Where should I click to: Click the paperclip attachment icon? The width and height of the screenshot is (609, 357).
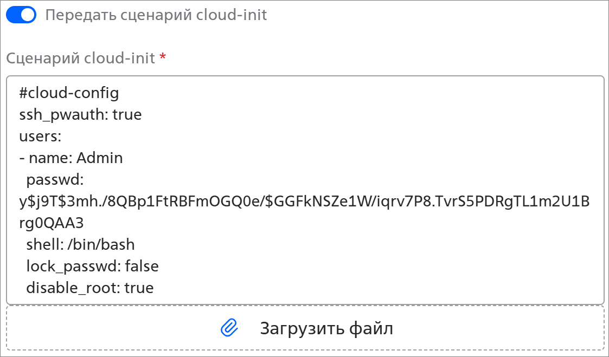[229, 328]
